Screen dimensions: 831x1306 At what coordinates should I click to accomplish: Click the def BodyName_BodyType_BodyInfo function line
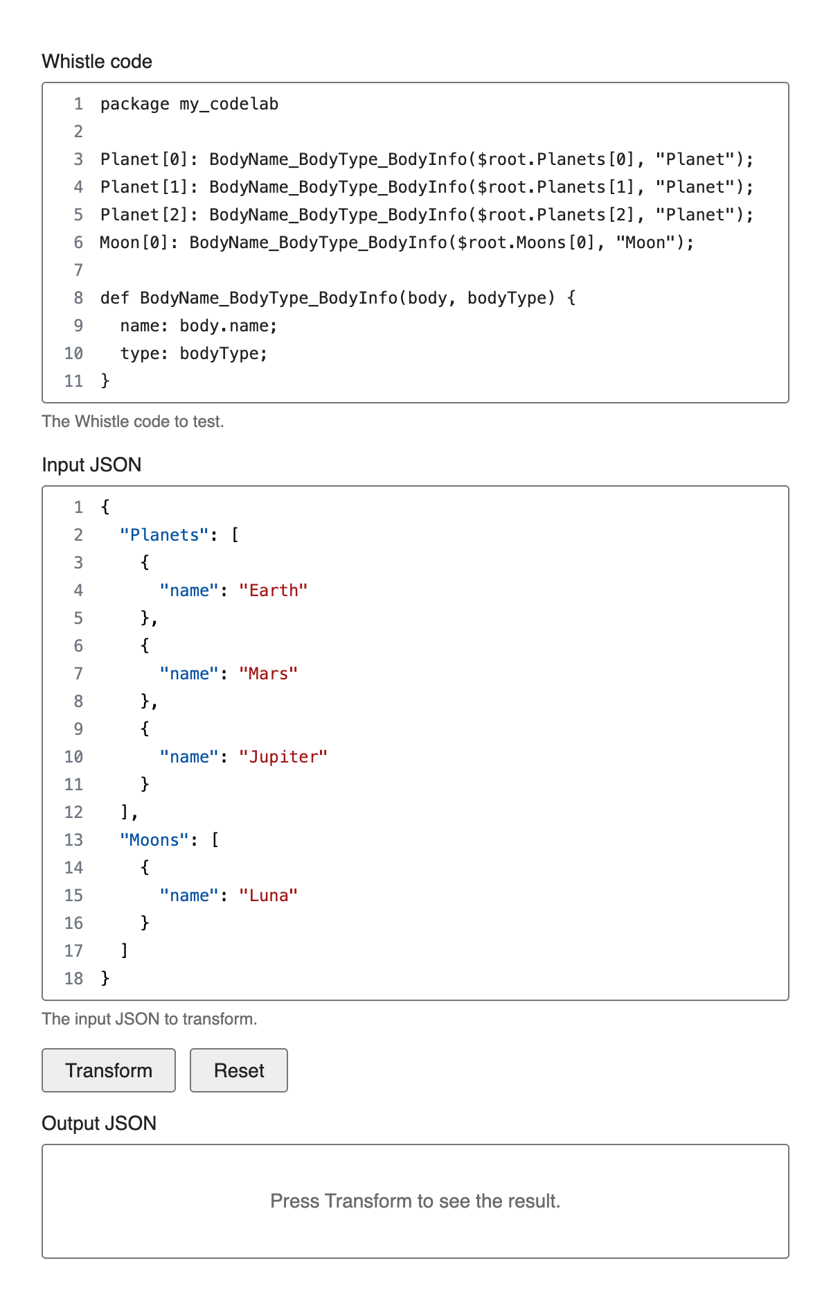click(x=338, y=298)
